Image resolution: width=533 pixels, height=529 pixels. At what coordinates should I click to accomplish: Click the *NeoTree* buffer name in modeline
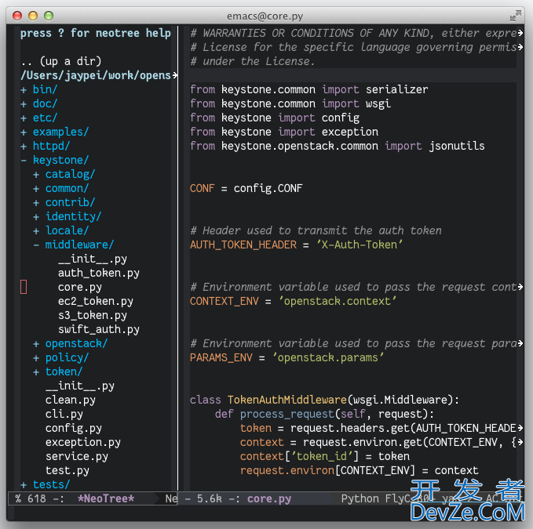[105, 498]
